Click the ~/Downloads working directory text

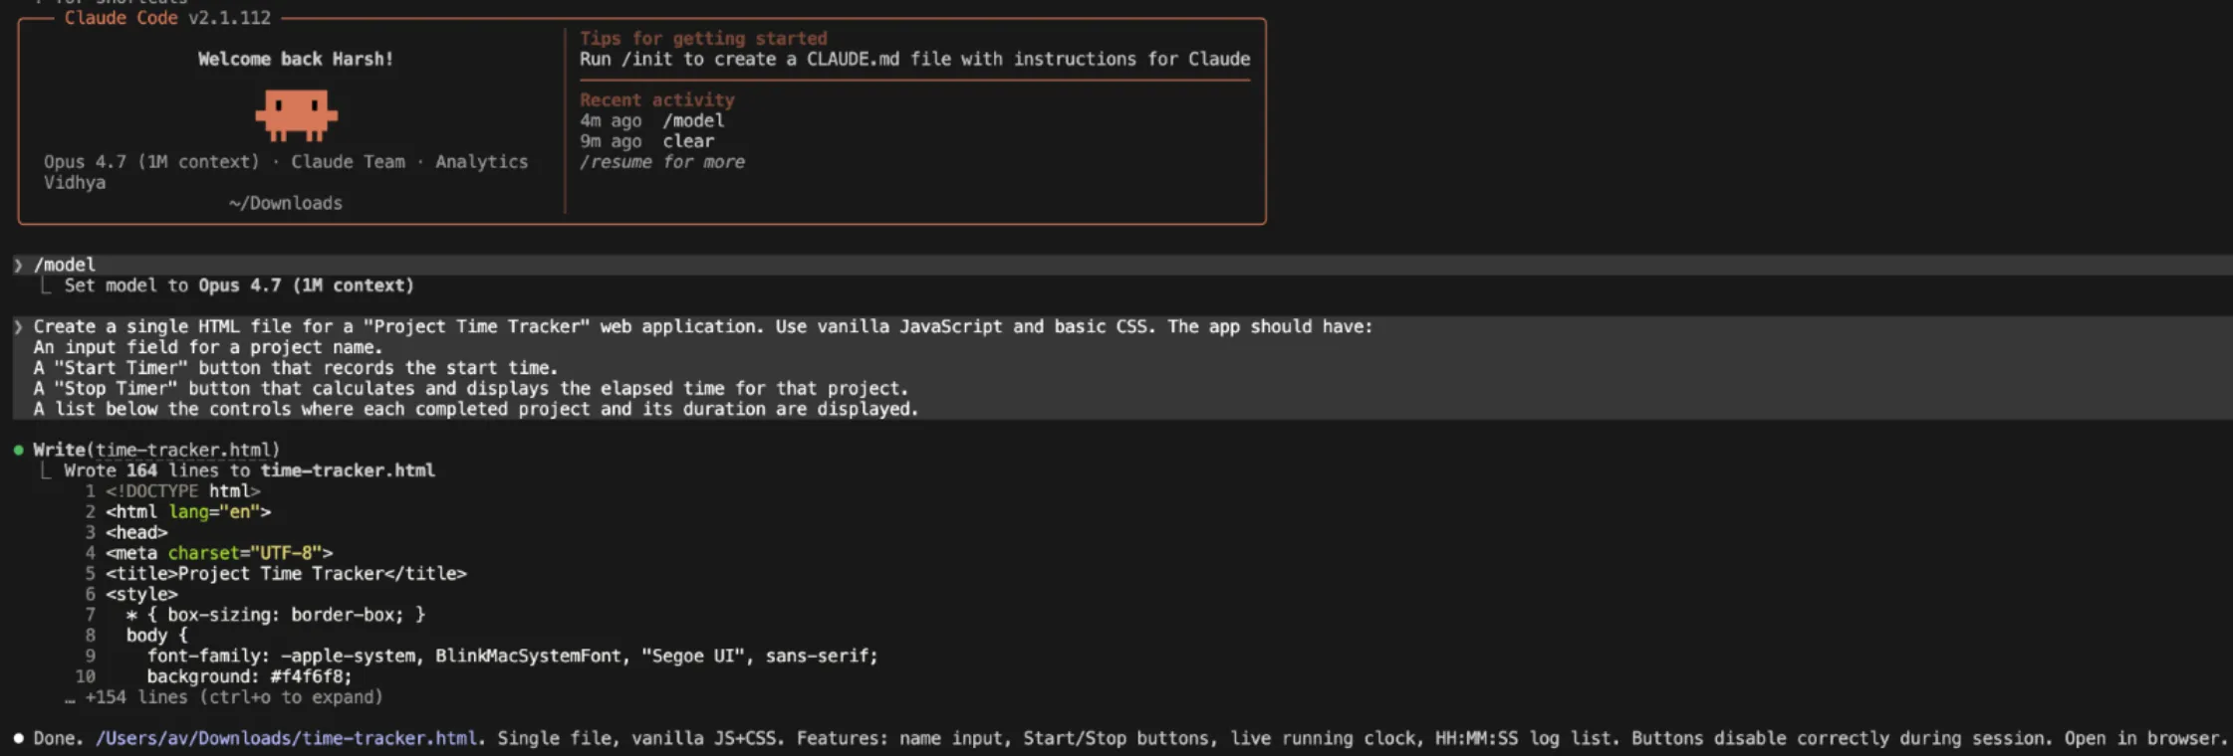(286, 203)
